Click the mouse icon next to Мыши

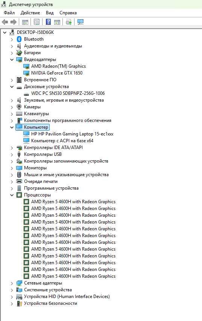(19, 174)
